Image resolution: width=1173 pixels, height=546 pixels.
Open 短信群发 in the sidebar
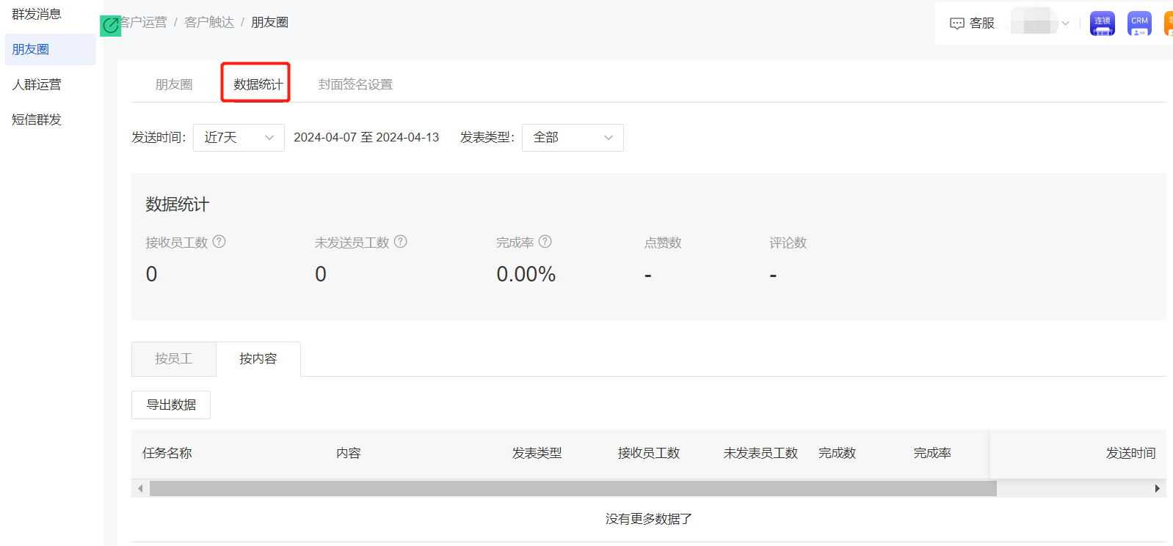(x=37, y=119)
